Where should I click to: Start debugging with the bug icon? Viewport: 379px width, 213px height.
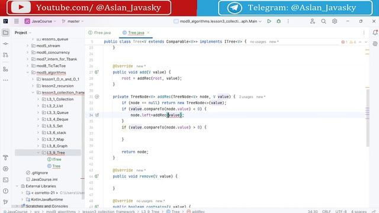coord(279,21)
